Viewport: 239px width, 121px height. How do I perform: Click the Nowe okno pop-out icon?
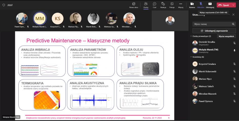click(x=134, y=5)
